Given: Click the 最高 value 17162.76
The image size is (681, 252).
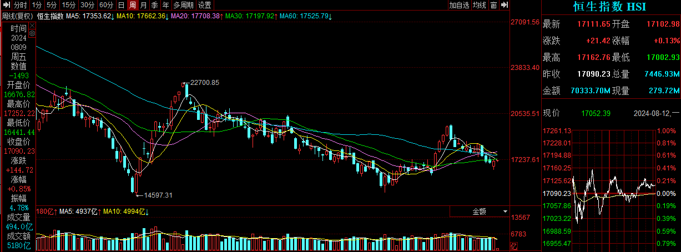Looking at the screenshot, I should point(593,57).
